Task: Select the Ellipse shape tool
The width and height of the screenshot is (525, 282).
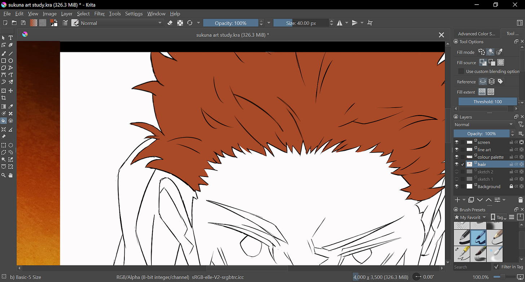Action: coord(11,61)
